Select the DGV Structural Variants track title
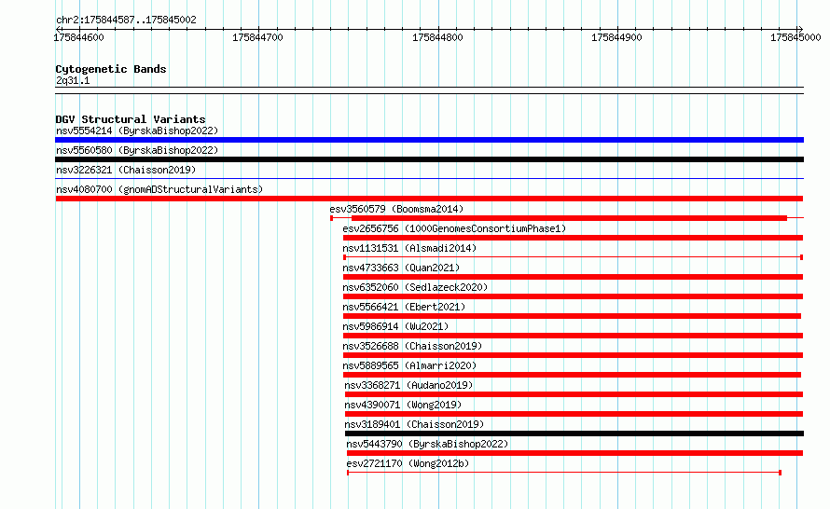Image resolution: width=830 pixels, height=509 pixels. (x=131, y=119)
